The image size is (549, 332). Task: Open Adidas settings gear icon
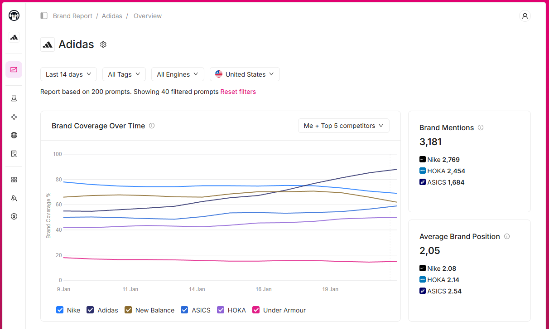103,44
